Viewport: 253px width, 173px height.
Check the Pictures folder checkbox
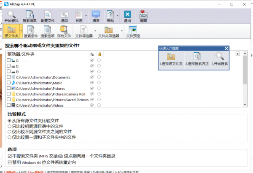coord(9,88)
